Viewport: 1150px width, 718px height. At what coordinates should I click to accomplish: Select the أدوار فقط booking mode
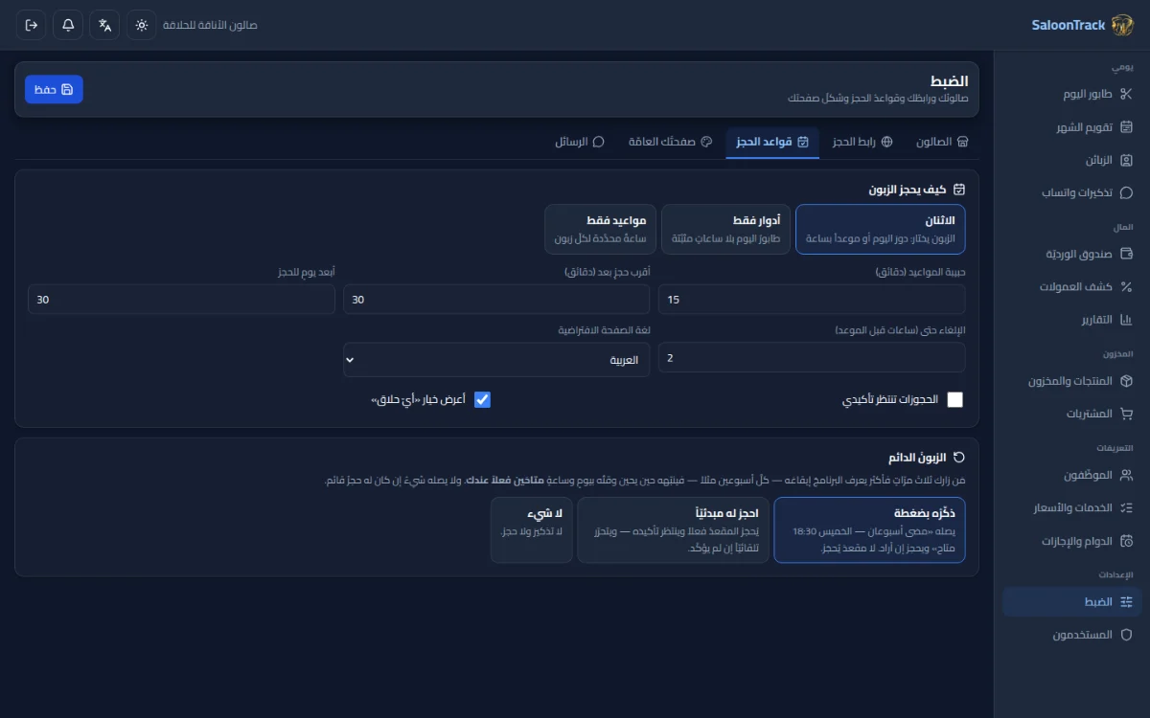pos(725,229)
